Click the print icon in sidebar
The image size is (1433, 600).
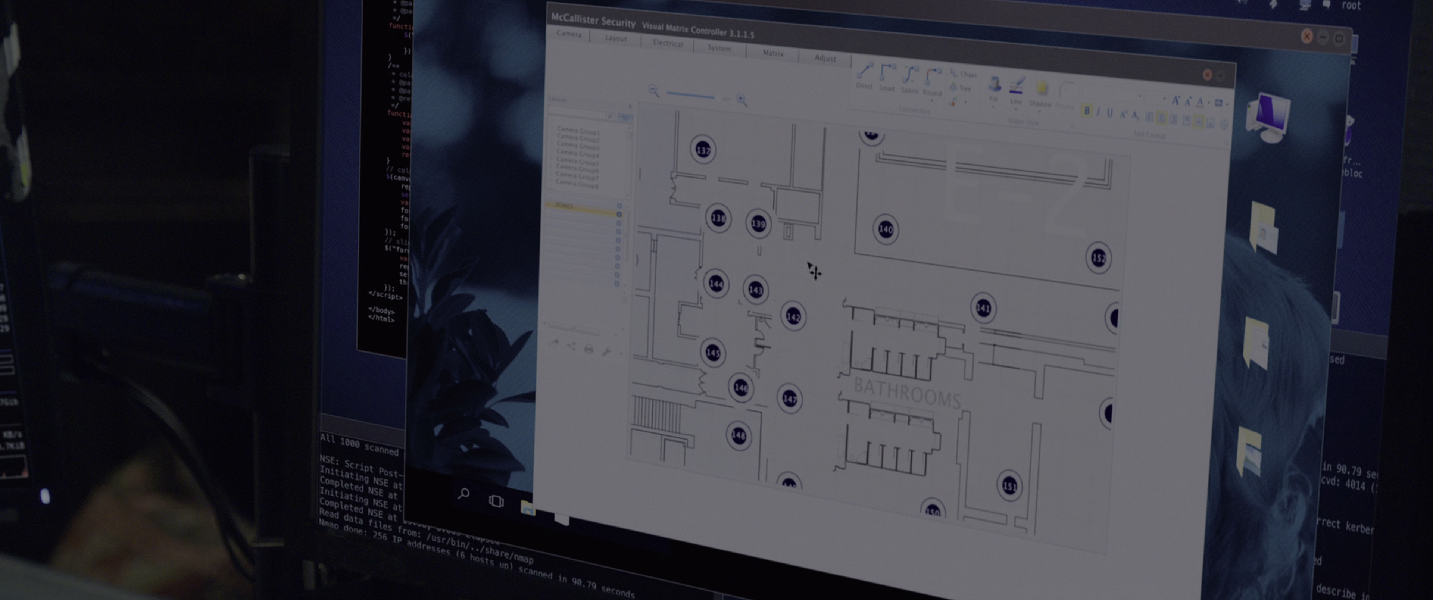coord(589,349)
